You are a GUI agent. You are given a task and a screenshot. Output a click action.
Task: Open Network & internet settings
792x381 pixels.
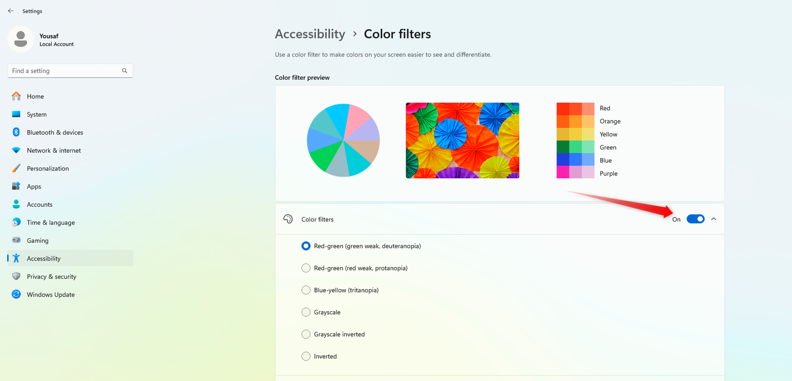click(16, 150)
